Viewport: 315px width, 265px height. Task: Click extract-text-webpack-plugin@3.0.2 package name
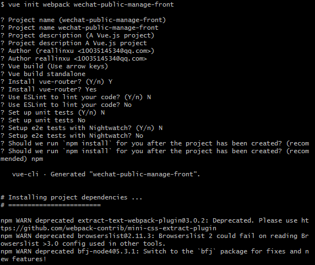[142, 220]
